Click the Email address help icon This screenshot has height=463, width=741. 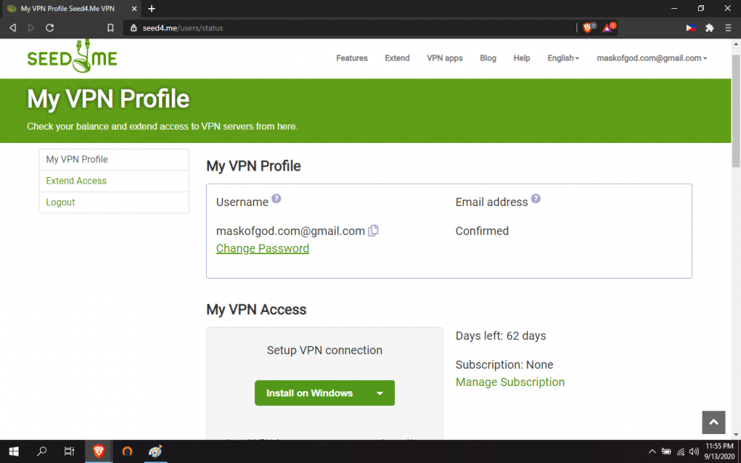[x=536, y=199]
